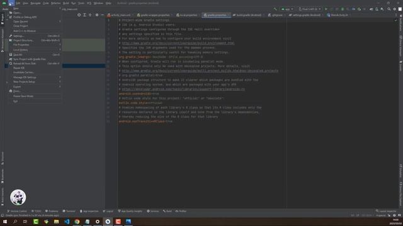
Task: Open Device File Explorer on right sidebar
Action: [x=400, y=194]
